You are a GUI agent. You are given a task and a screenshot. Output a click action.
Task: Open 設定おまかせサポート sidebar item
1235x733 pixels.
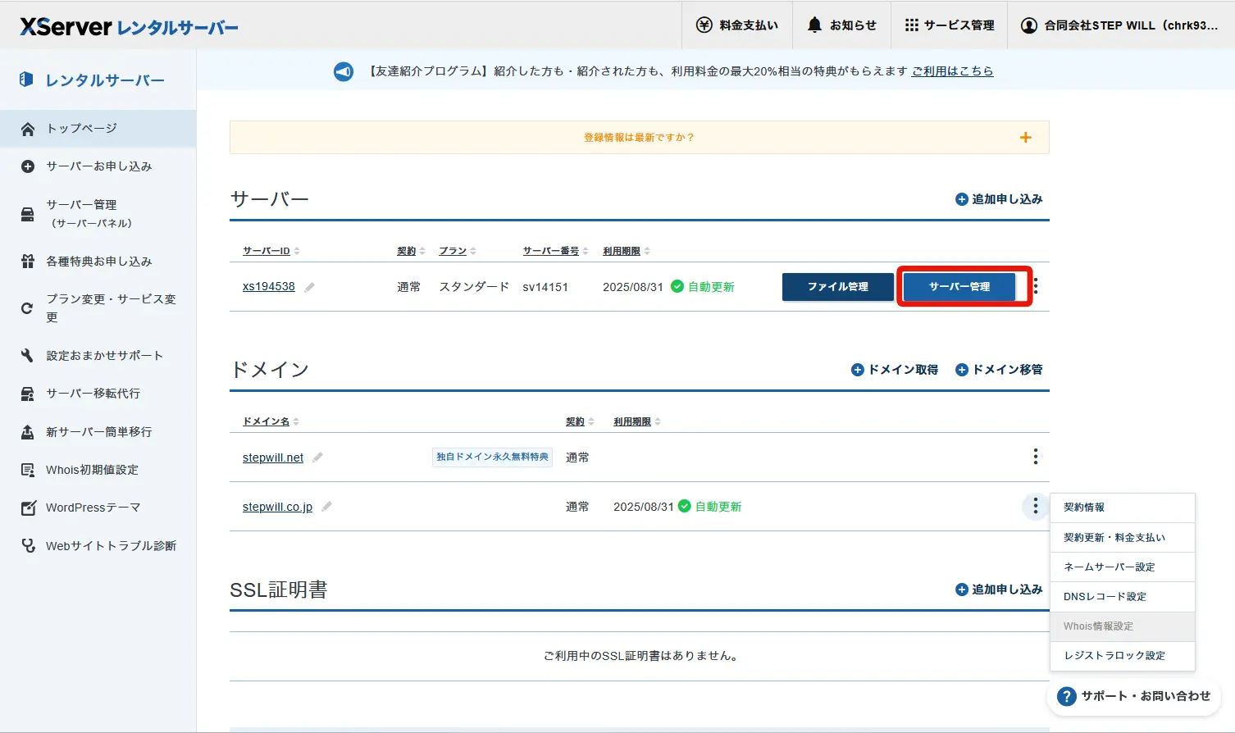[98, 356]
